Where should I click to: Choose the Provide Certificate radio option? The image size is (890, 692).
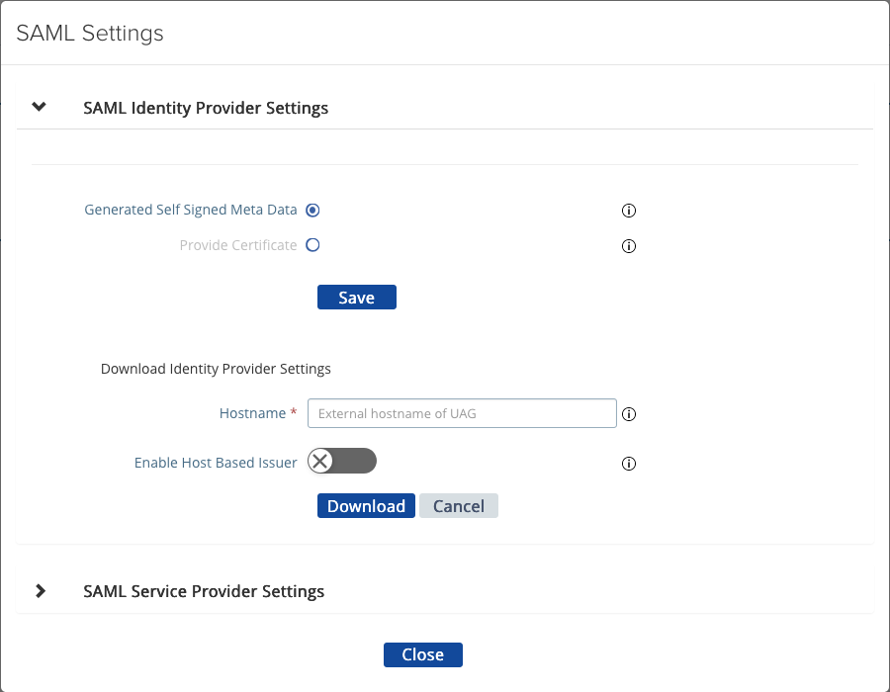(x=312, y=245)
